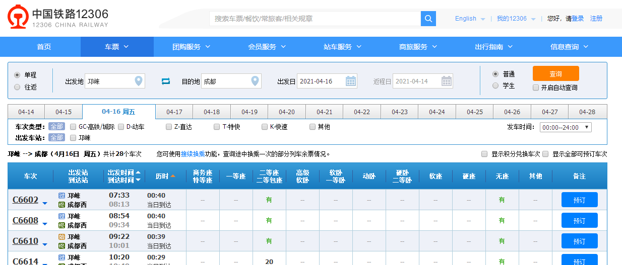Check the GC-高铁/城际 train type filter
Viewport: 622px width, 265px height.
coord(73,127)
